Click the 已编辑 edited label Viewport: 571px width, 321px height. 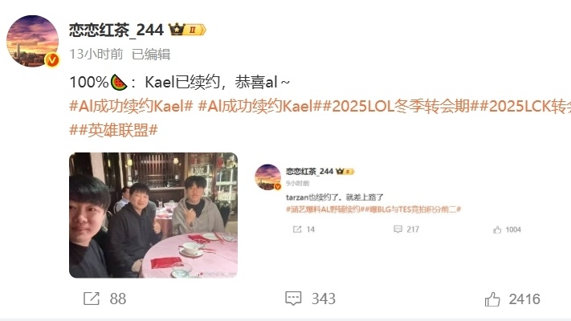click(x=151, y=55)
